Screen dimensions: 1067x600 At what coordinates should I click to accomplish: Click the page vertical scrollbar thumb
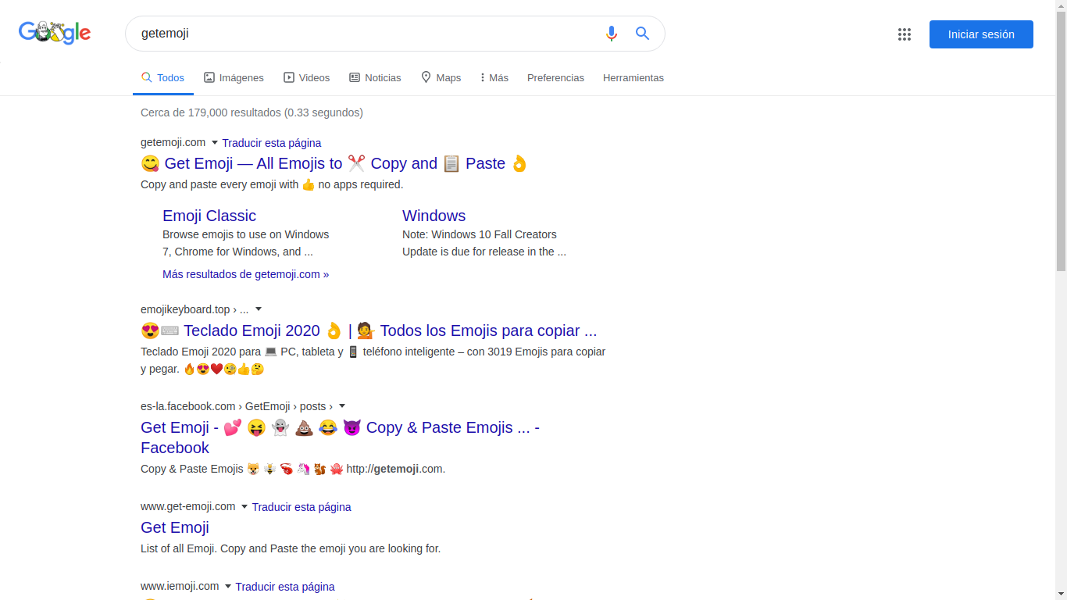point(1061,142)
